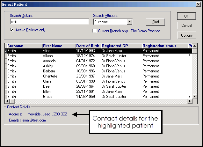Viewport: 203px width, 147px height.
Task: Sort by Registration status column header
Action: [x=164, y=46]
